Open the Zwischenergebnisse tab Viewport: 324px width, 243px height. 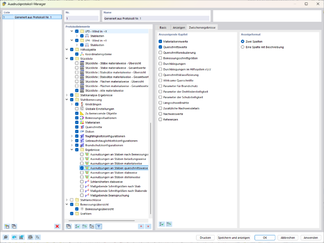coord(202,27)
